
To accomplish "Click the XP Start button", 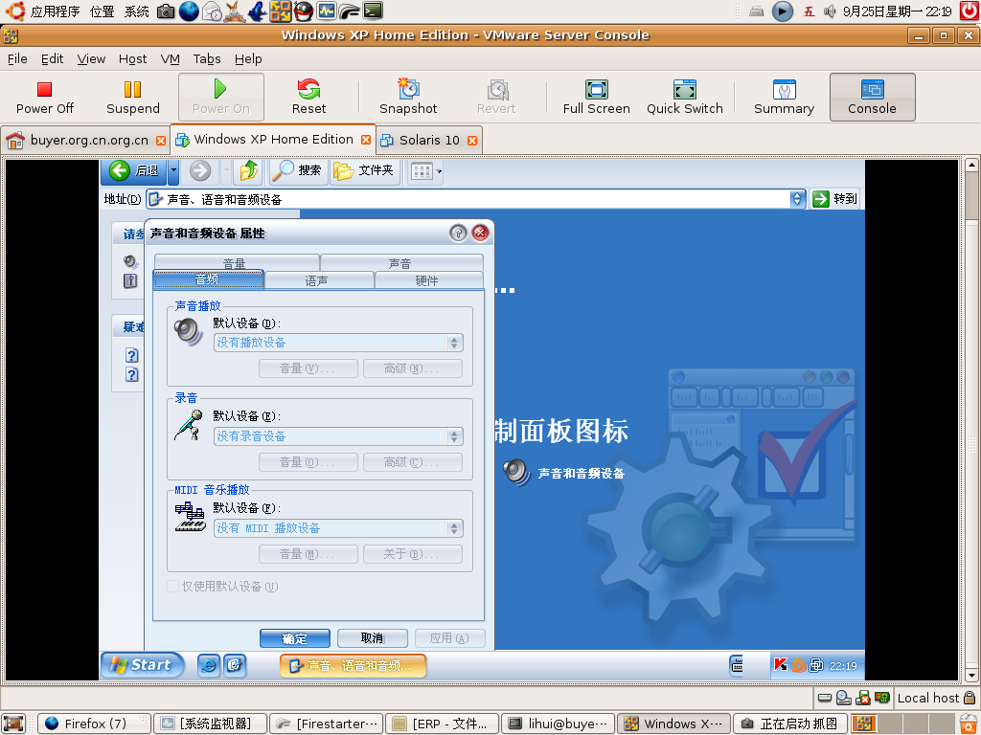I will click(142, 665).
